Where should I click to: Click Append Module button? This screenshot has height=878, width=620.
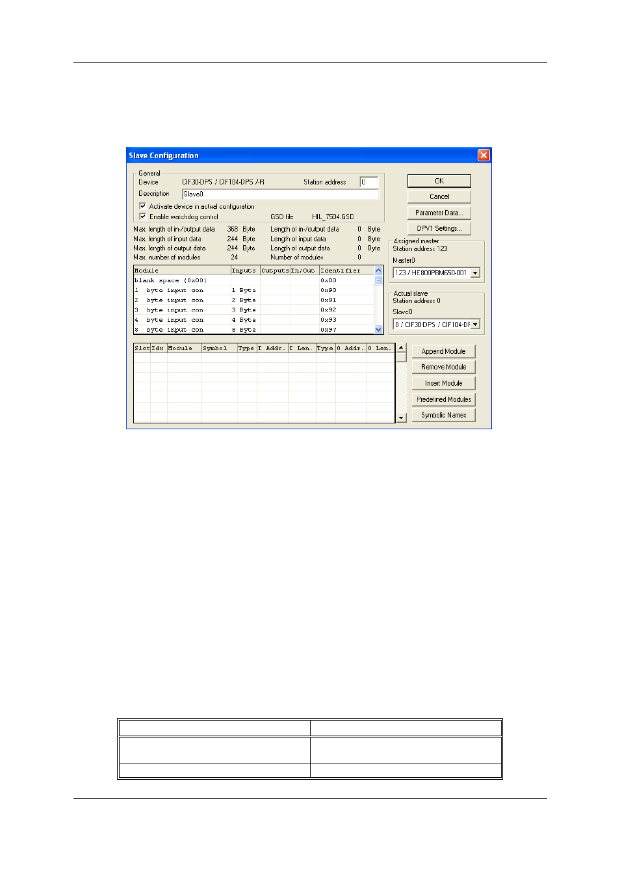pyautogui.click(x=443, y=351)
